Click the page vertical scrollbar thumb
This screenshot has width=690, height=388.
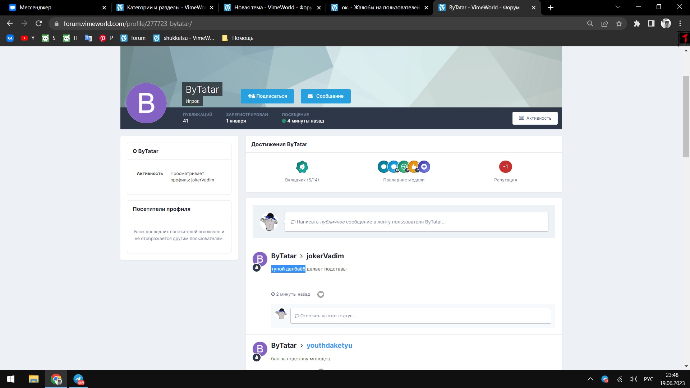coord(686,117)
